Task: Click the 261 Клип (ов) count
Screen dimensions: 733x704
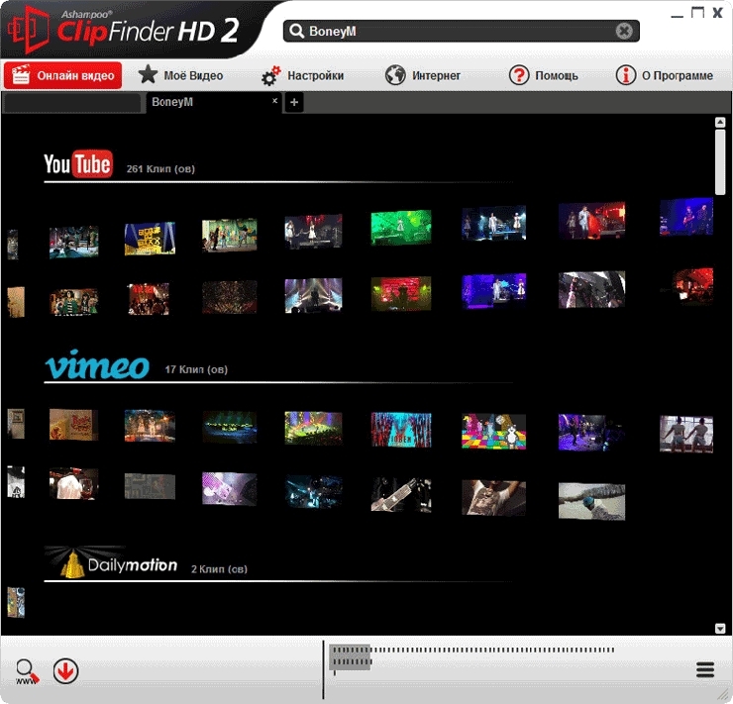Action: (x=160, y=169)
